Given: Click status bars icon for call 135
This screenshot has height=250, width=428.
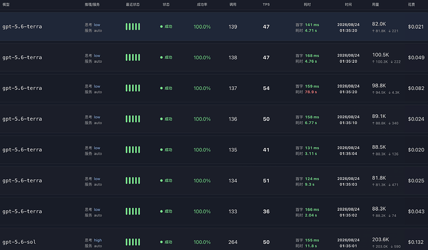Looking at the screenshot, I should coord(133,150).
